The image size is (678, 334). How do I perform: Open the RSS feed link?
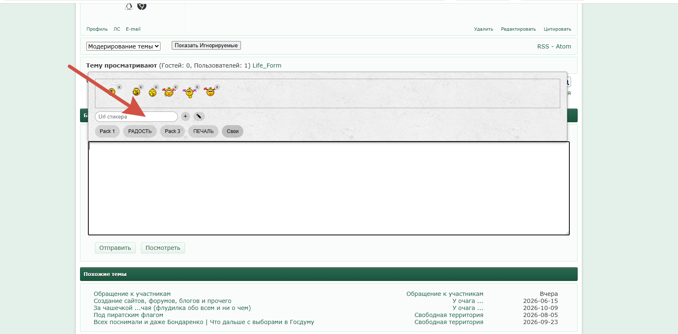(x=543, y=46)
